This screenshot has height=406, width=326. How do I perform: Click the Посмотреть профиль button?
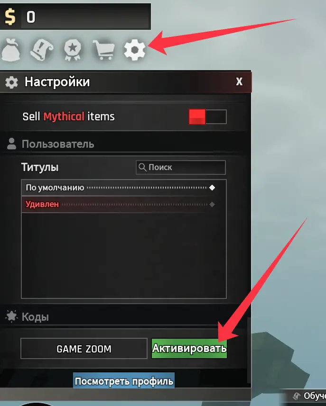pos(124,380)
